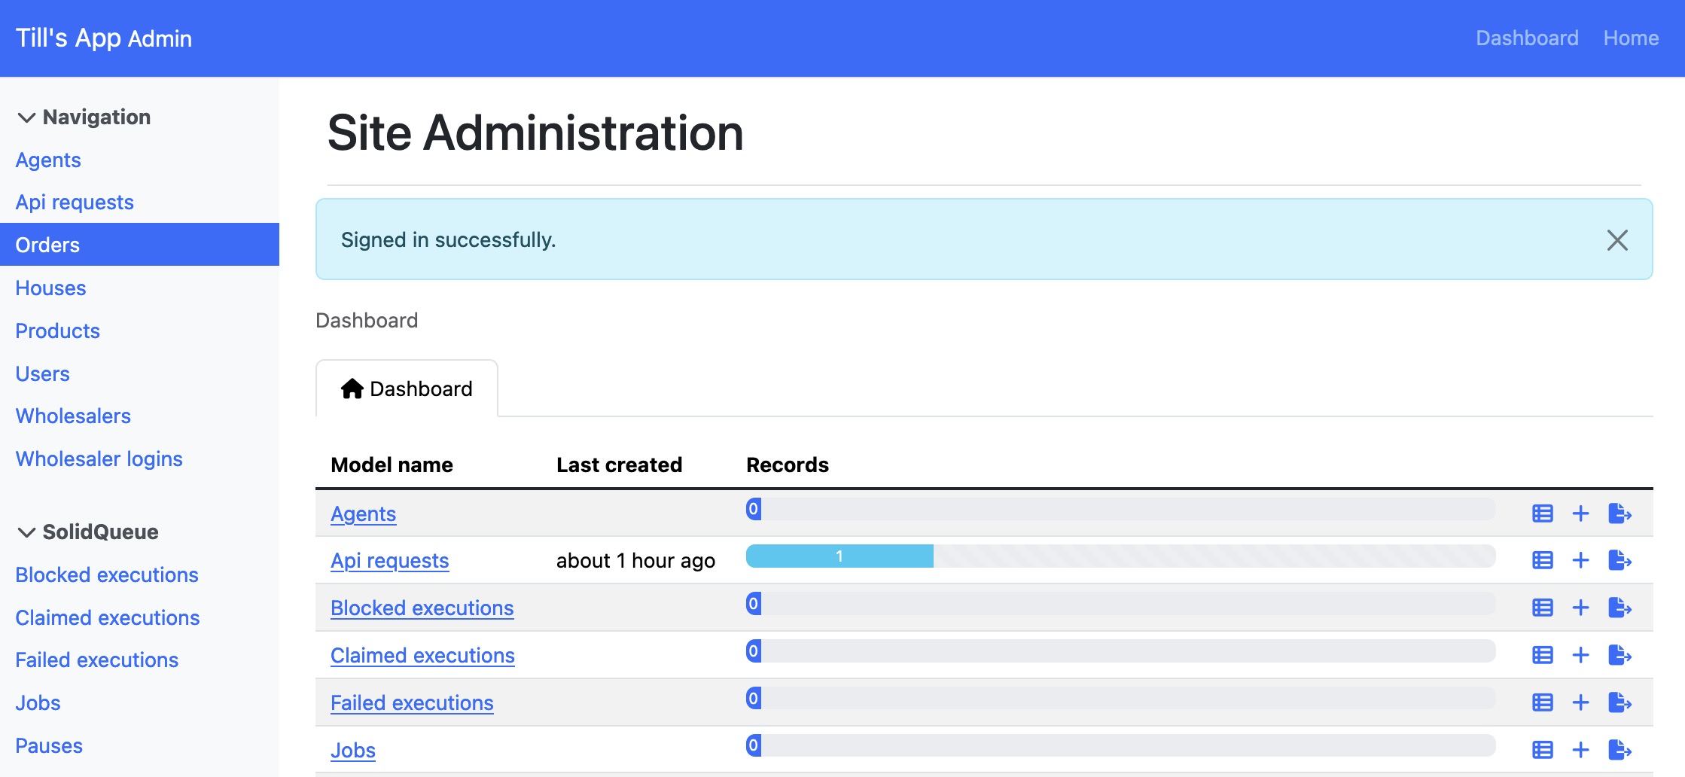The width and height of the screenshot is (1685, 777).
Task: Click the Failed executions table link
Action: click(412, 703)
